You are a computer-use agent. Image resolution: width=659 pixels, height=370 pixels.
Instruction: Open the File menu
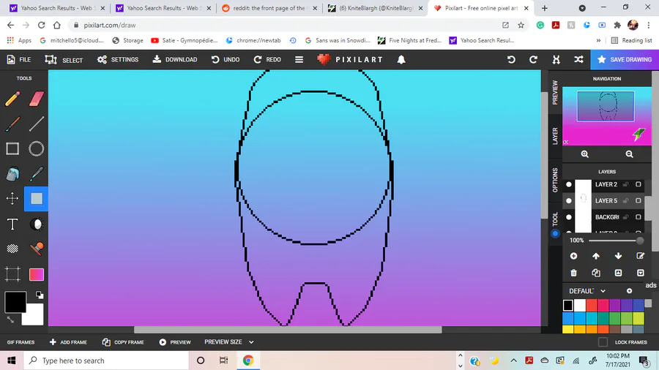pyautogui.click(x=19, y=59)
